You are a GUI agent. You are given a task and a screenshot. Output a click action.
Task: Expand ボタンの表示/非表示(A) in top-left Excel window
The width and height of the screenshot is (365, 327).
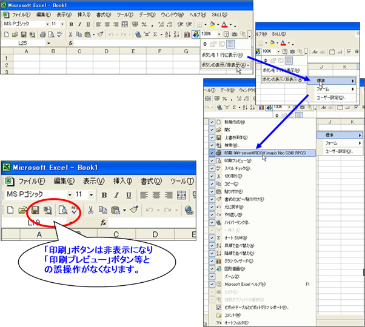point(226,65)
